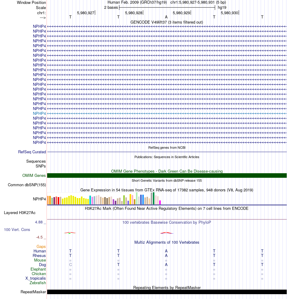Click the Chicken alignment row label
The image size is (287, 299).
click(x=39, y=274)
